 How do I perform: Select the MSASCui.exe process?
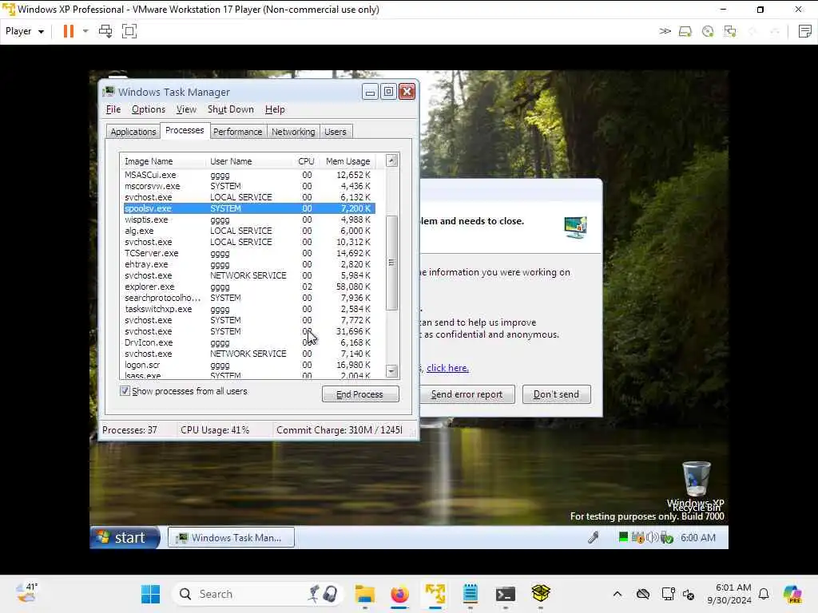(249, 175)
